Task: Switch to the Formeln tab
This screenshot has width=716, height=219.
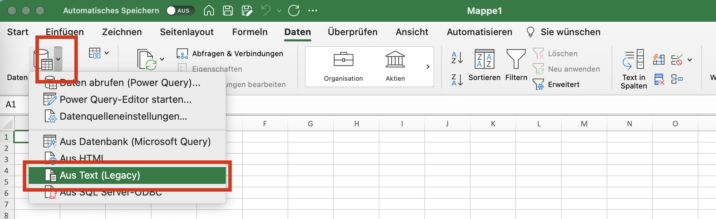Action: tap(250, 32)
